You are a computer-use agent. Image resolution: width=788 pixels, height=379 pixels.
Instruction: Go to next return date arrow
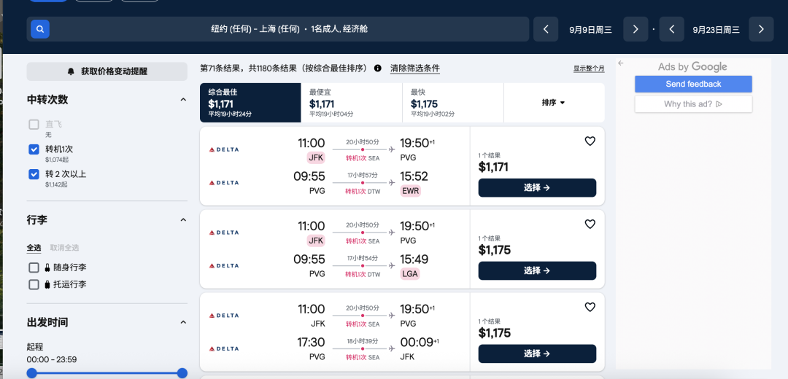pos(761,29)
